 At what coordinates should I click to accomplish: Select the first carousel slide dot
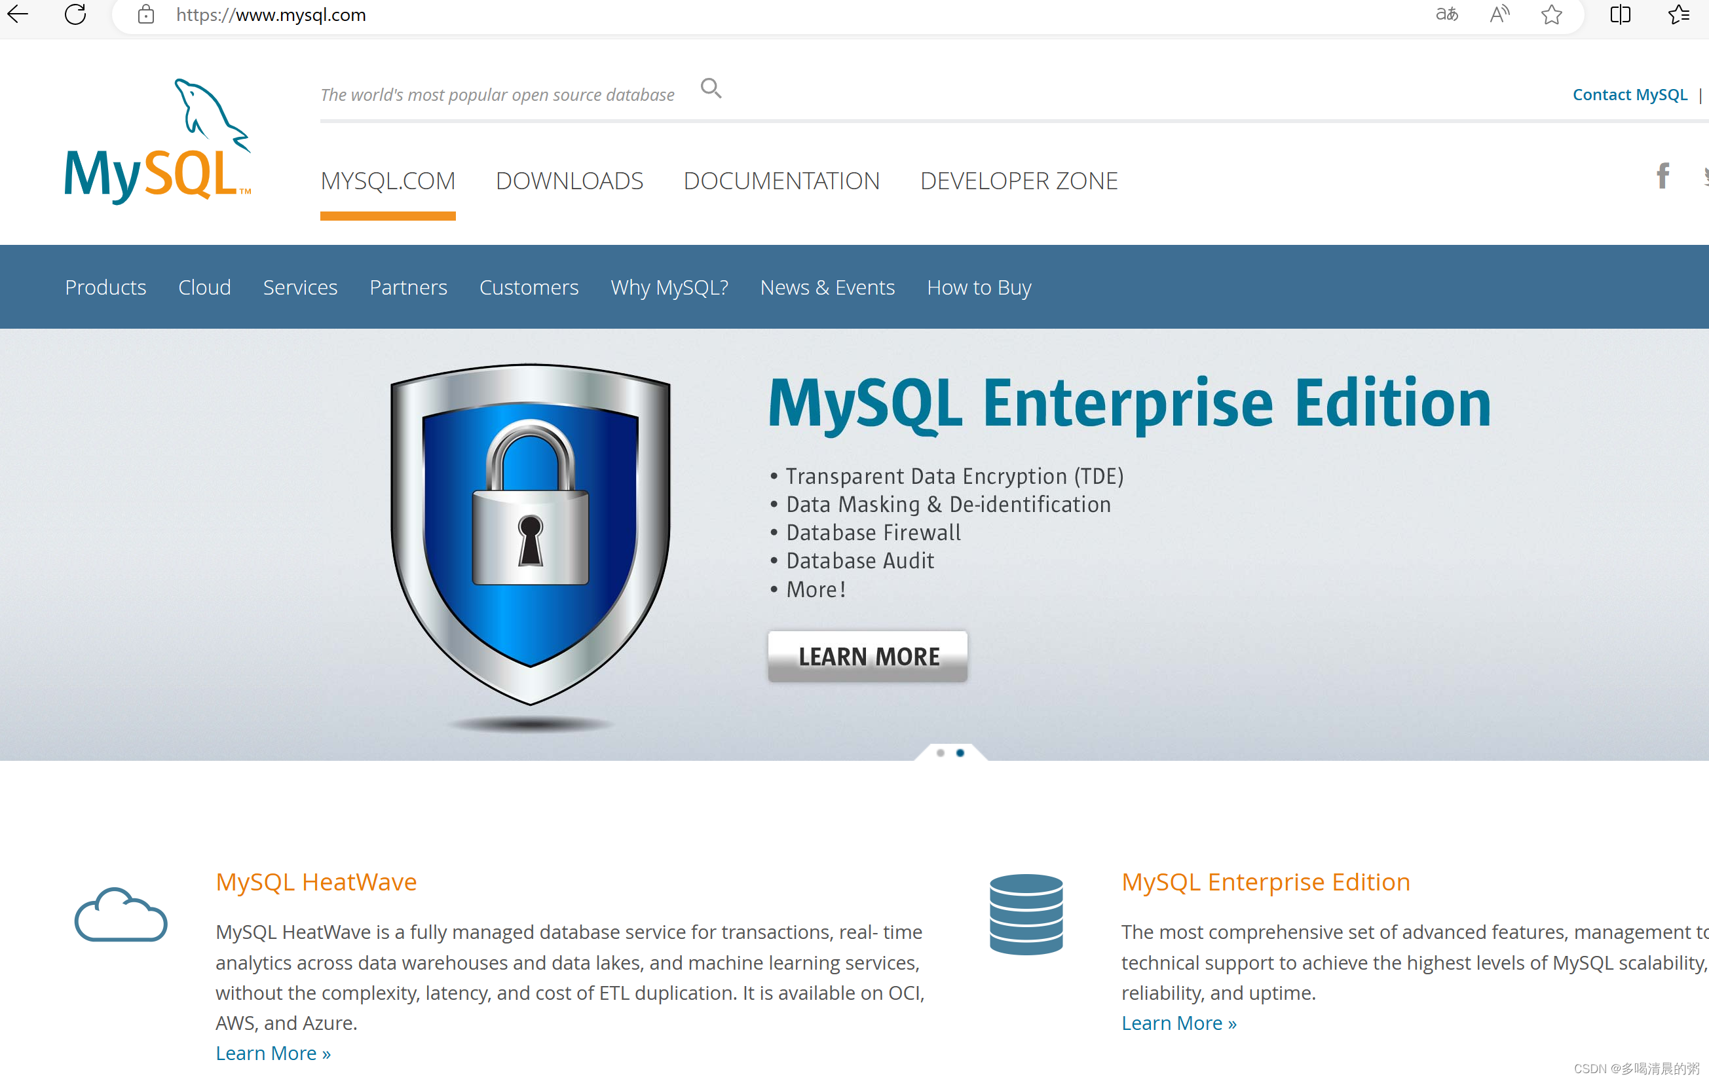click(x=941, y=752)
